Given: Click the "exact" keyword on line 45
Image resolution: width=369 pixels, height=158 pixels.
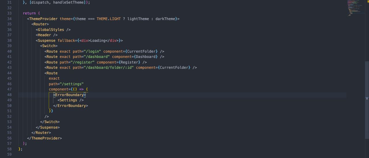Looking at the screenshot, I should (54, 78).
